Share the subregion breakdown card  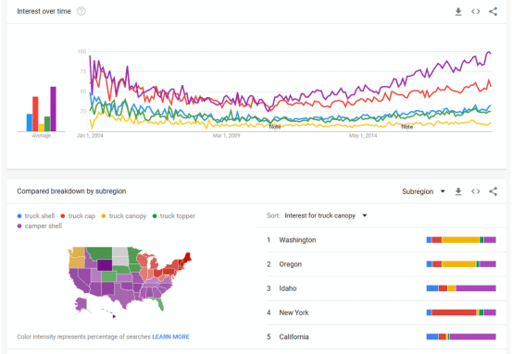pyautogui.click(x=493, y=191)
